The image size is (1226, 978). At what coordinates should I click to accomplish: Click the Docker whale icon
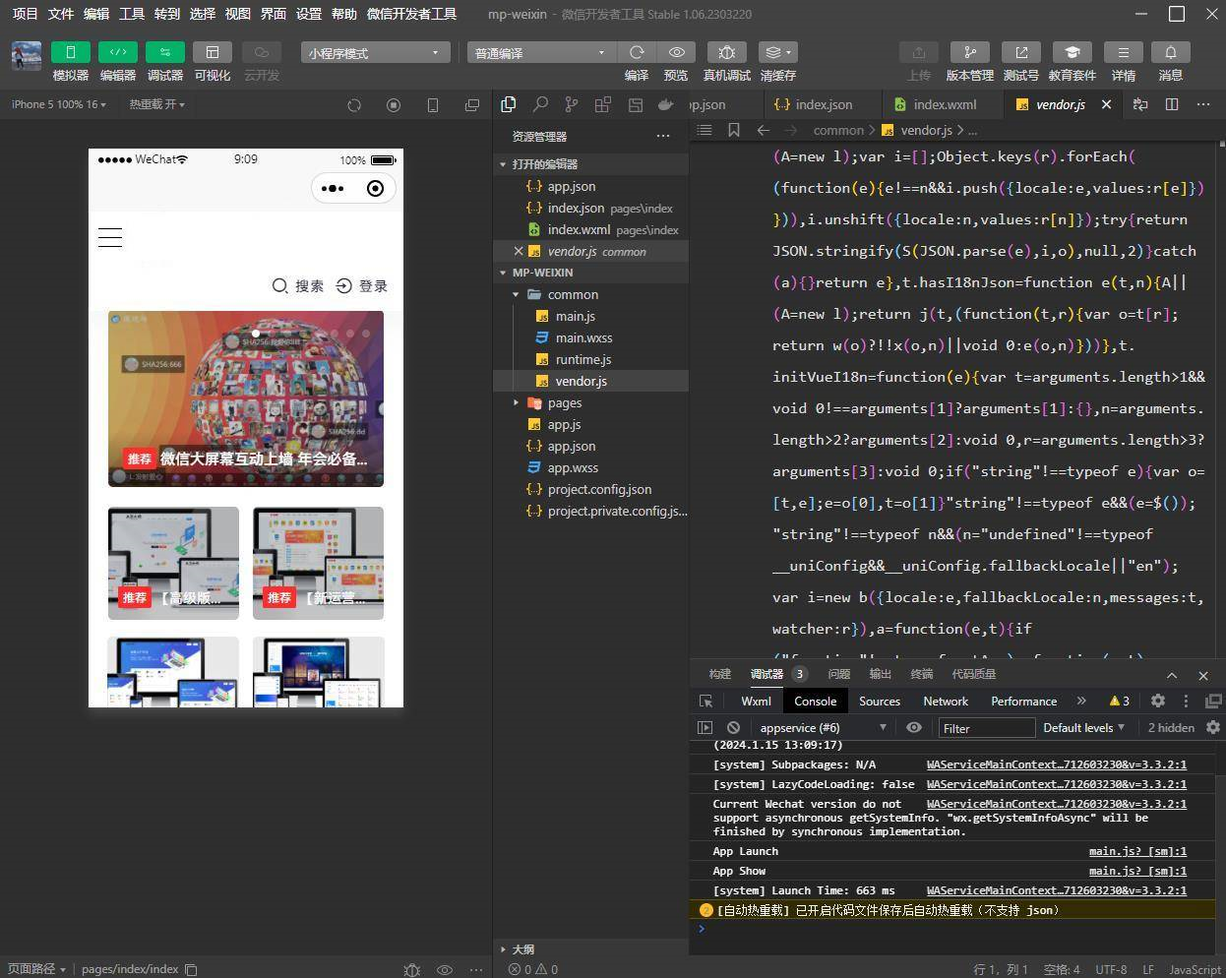coord(666,104)
